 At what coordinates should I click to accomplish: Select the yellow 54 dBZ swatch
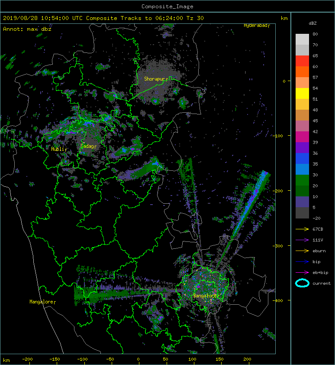coord(302,93)
